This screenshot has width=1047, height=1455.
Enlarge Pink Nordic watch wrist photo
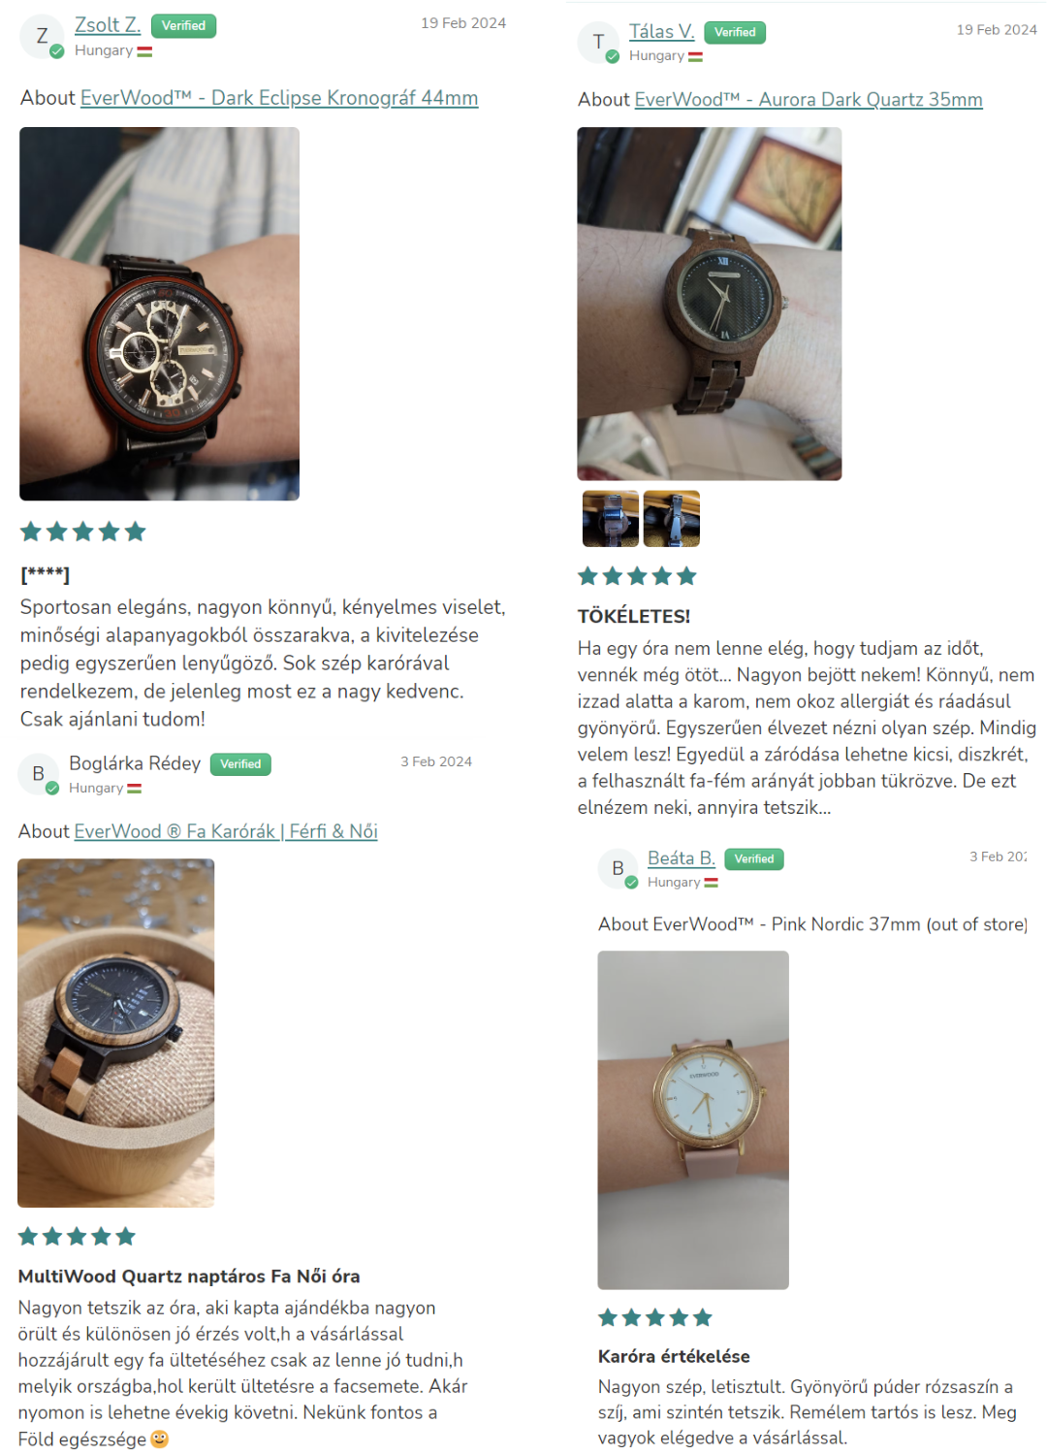click(x=693, y=1120)
